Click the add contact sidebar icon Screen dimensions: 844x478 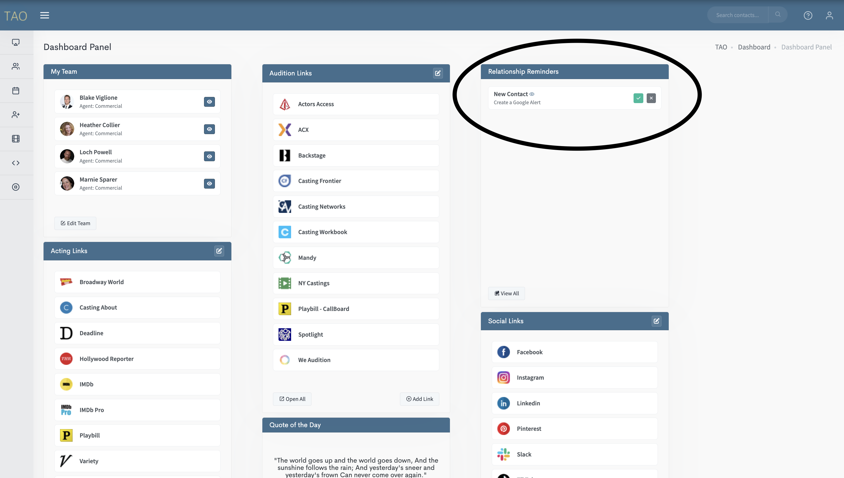[x=16, y=115]
